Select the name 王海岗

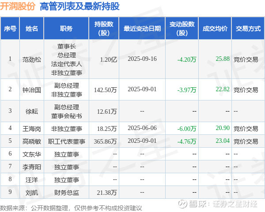(x=32, y=129)
